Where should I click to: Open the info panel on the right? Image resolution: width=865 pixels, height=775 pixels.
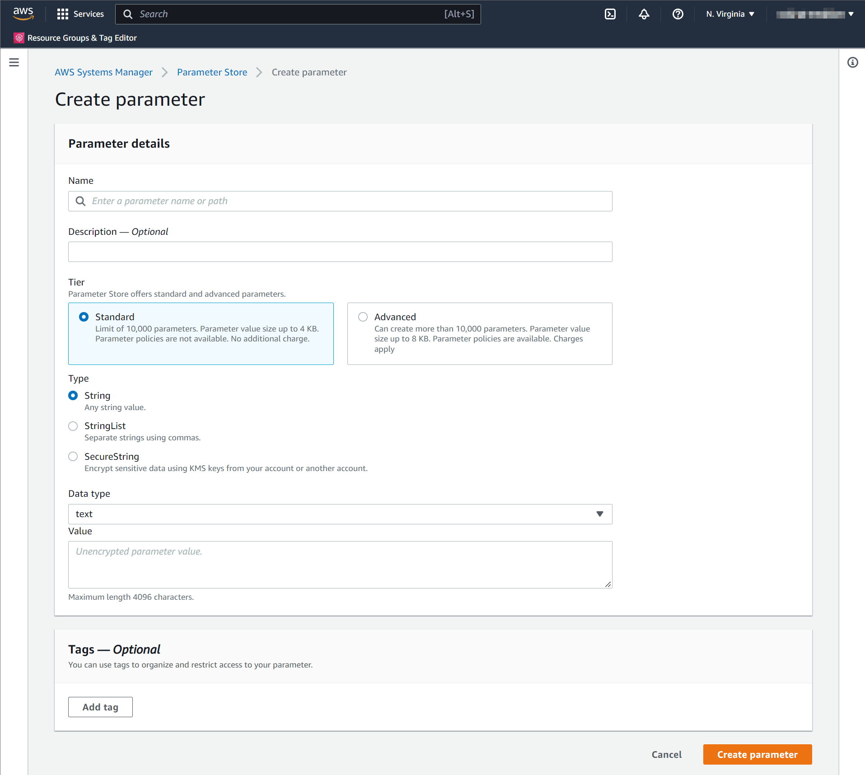[853, 62]
